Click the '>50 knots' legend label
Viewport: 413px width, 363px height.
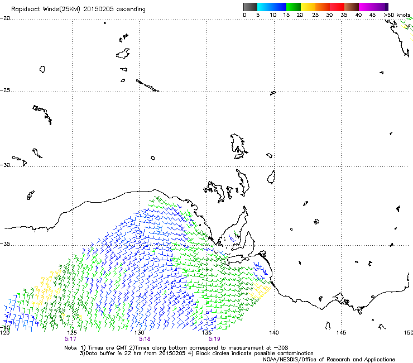click(x=397, y=15)
